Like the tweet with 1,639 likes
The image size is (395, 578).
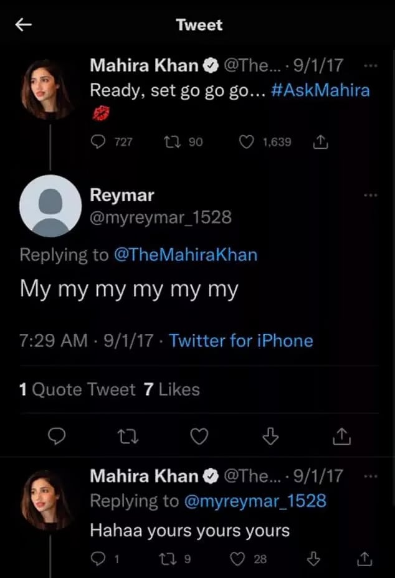click(247, 142)
